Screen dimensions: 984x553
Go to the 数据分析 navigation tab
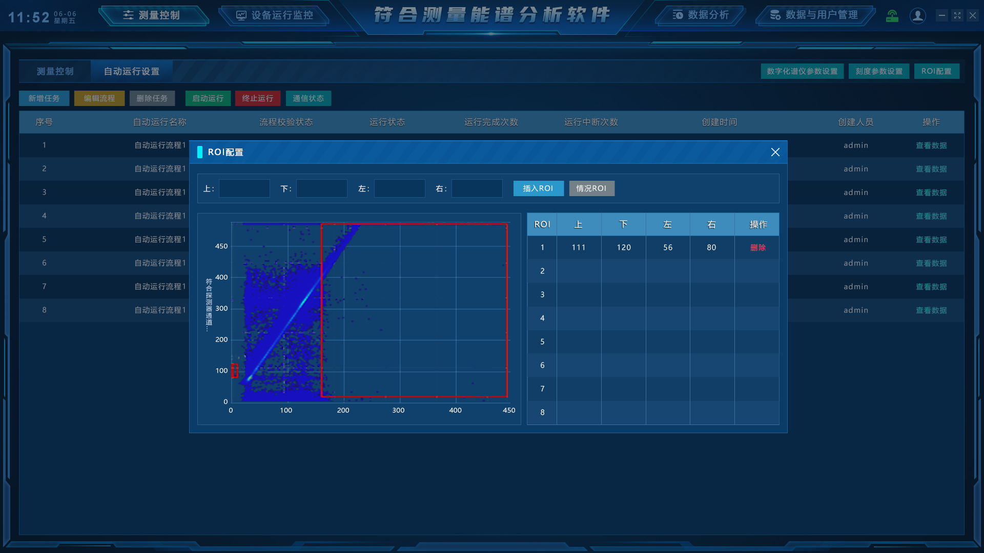(701, 15)
